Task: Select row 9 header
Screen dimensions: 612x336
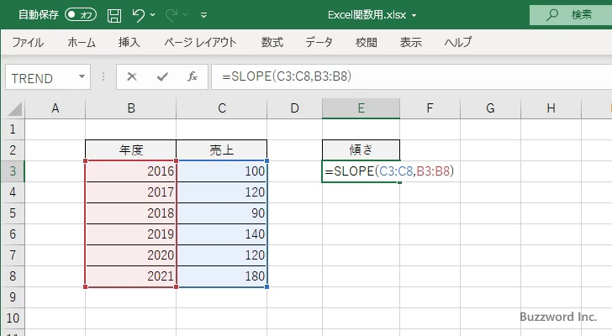Action: tap(13, 297)
